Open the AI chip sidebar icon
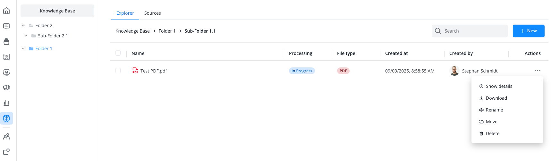Image resolution: width=551 pixels, height=161 pixels. tap(6, 72)
